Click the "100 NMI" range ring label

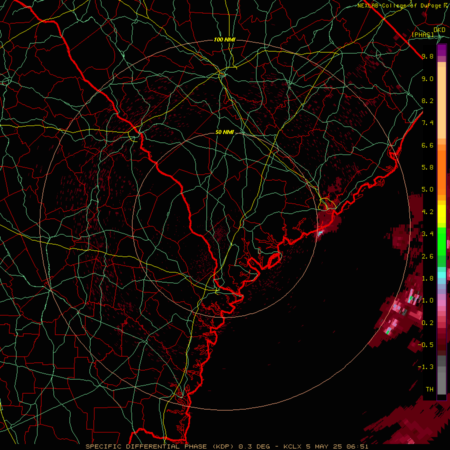point(224,39)
